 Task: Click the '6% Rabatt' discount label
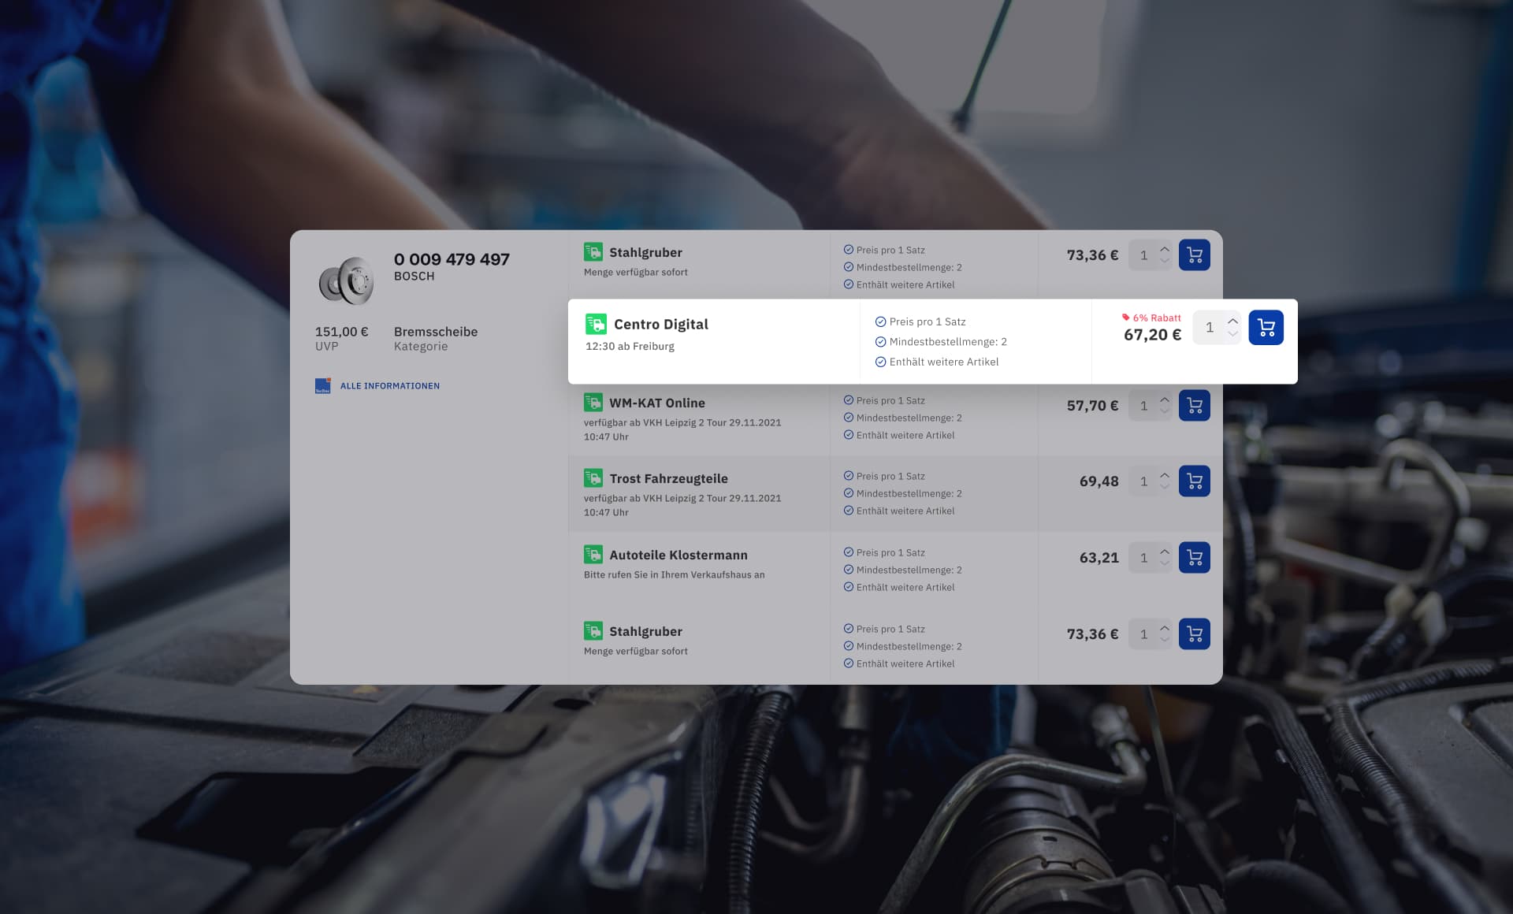coord(1157,318)
